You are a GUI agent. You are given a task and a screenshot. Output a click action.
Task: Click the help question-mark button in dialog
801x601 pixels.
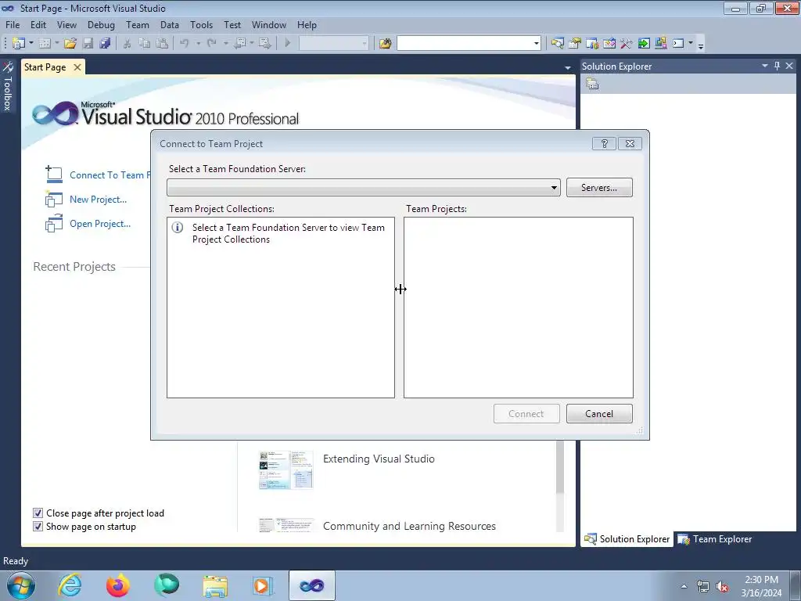click(x=605, y=144)
